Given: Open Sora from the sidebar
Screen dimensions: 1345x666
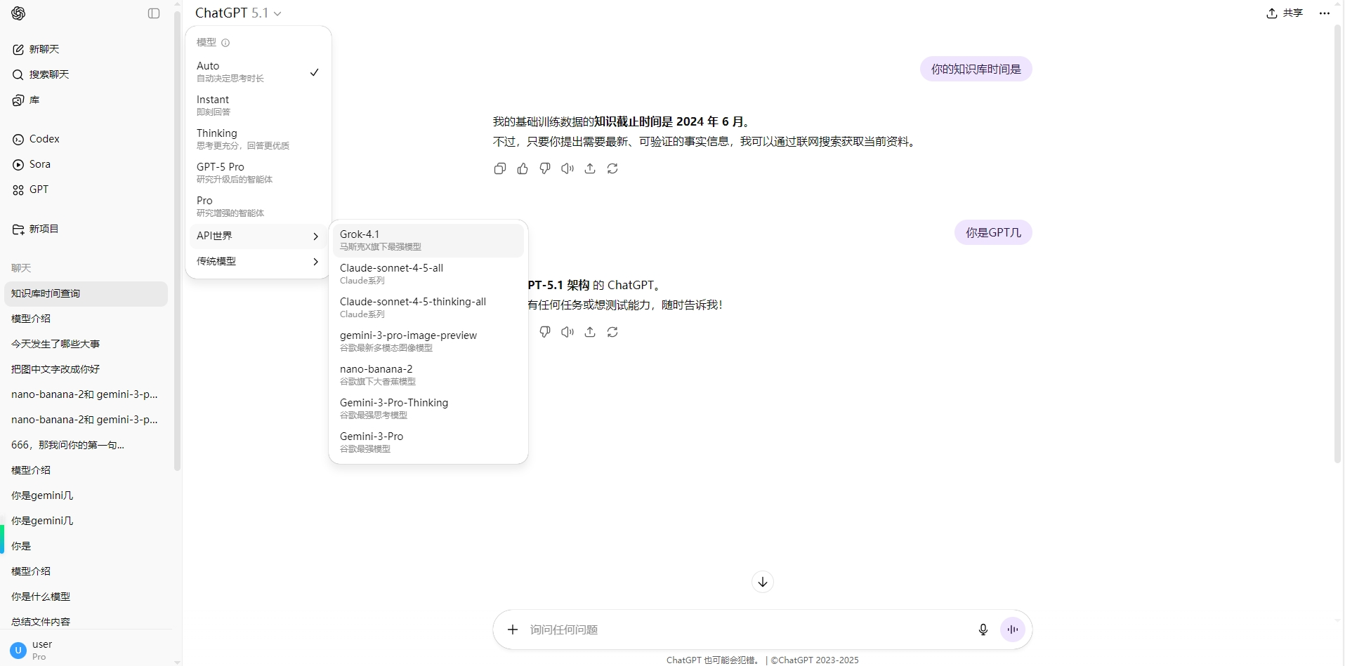Looking at the screenshot, I should click(x=39, y=164).
